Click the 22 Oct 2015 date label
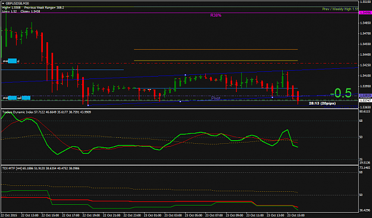This screenshot has width=372, height=218. (x=9, y=216)
